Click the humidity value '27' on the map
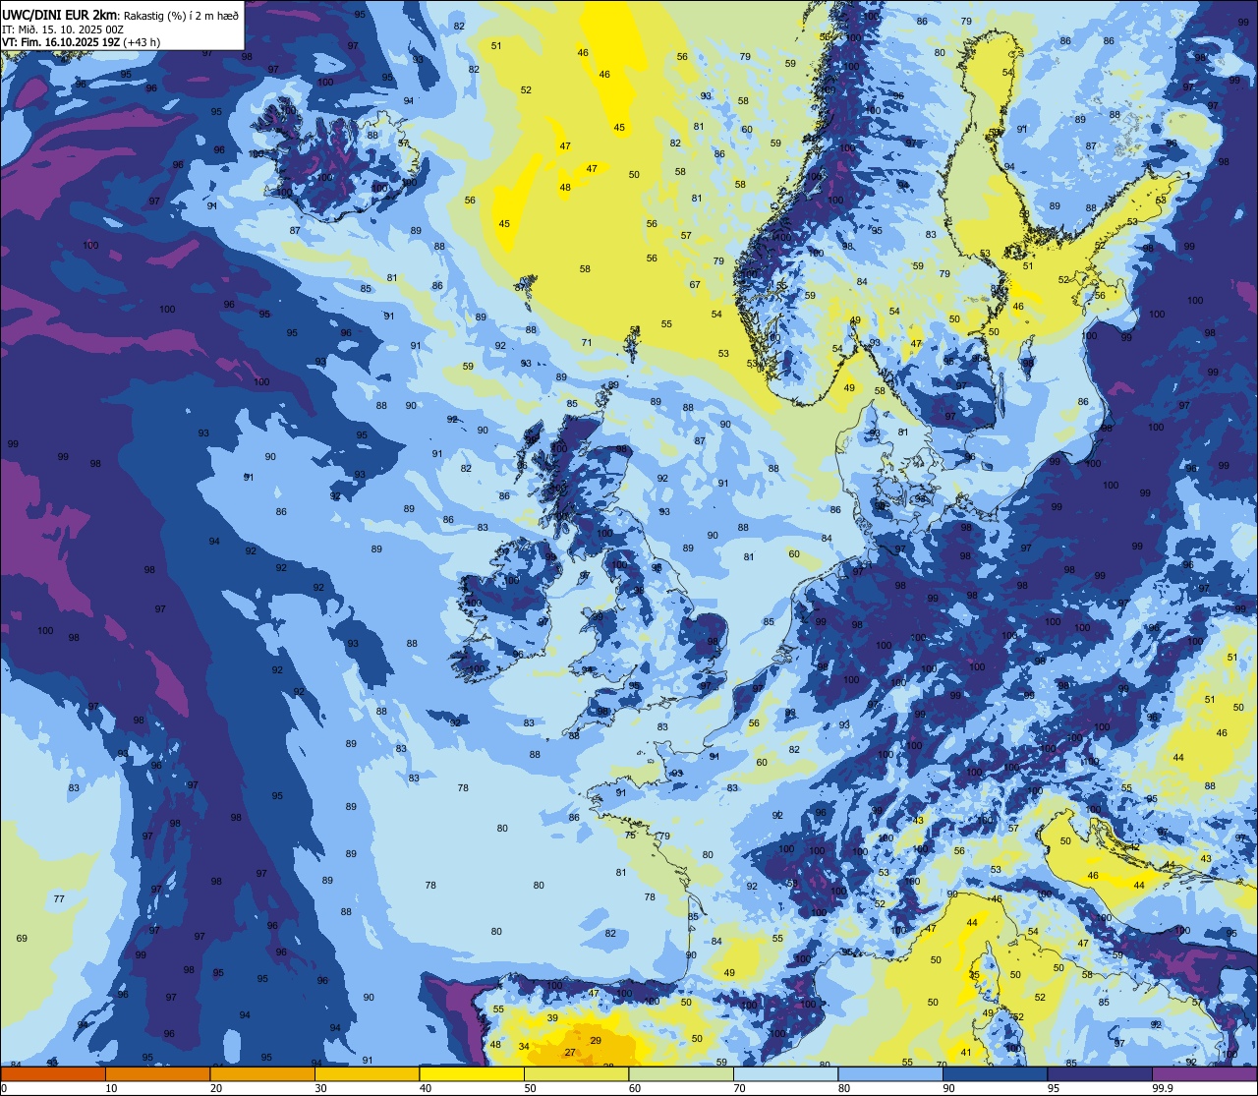The width and height of the screenshot is (1258, 1096). click(x=570, y=1053)
